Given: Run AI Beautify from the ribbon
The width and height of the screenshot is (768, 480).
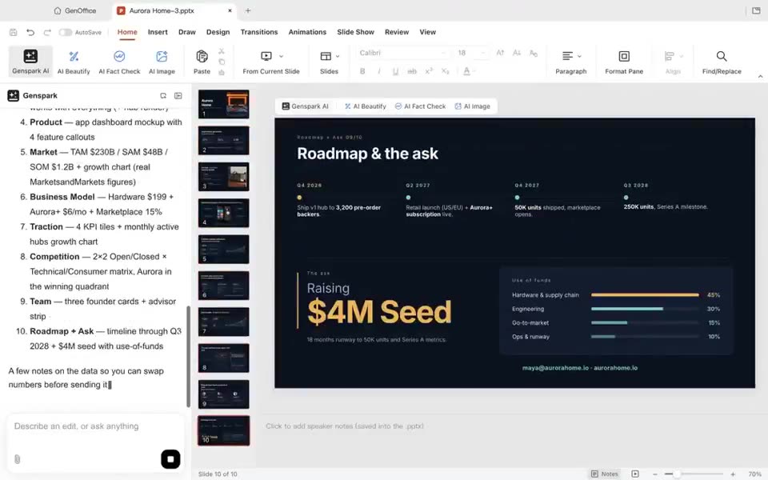Looking at the screenshot, I should pos(74,62).
